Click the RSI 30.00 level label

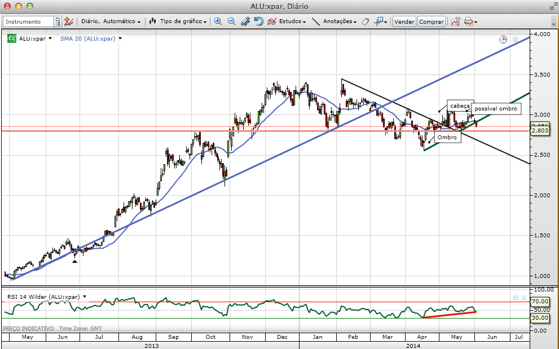coord(540,317)
